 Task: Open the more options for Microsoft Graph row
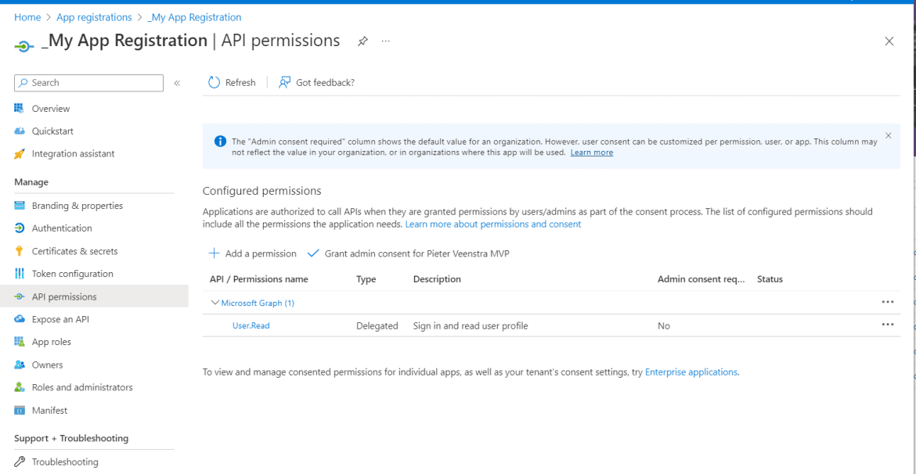[x=888, y=302]
